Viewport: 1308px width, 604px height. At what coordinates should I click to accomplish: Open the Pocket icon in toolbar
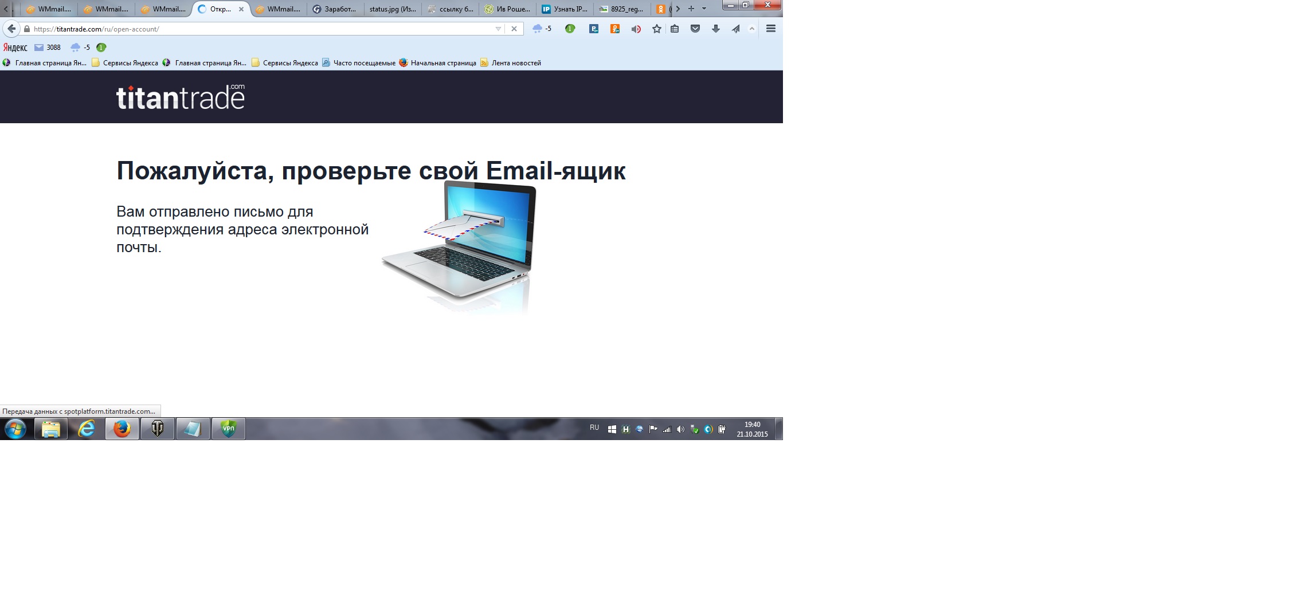click(x=695, y=29)
